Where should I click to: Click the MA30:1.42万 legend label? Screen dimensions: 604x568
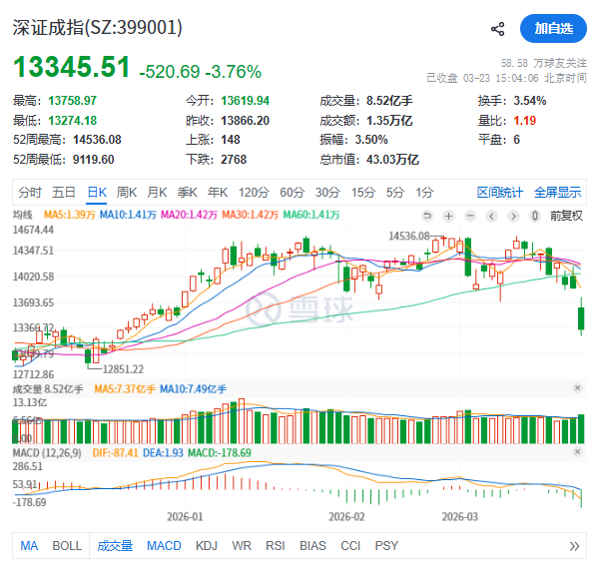point(250,215)
